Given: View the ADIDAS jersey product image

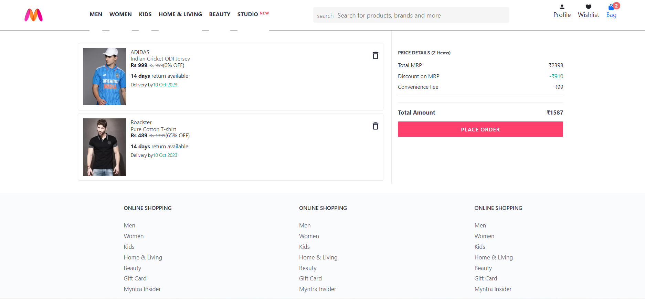Looking at the screenshot, I should coord(104,77).
